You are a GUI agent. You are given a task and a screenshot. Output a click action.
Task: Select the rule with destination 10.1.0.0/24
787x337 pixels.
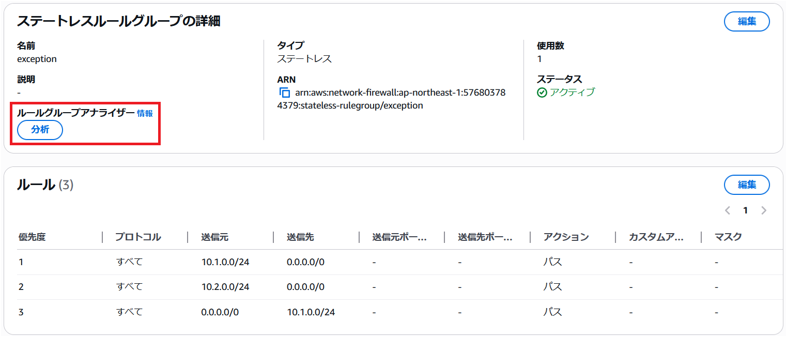[x=310, y=312]
